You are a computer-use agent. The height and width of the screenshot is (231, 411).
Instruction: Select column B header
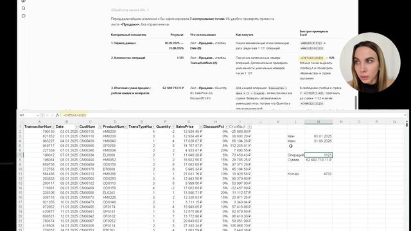tap(67, 122)
